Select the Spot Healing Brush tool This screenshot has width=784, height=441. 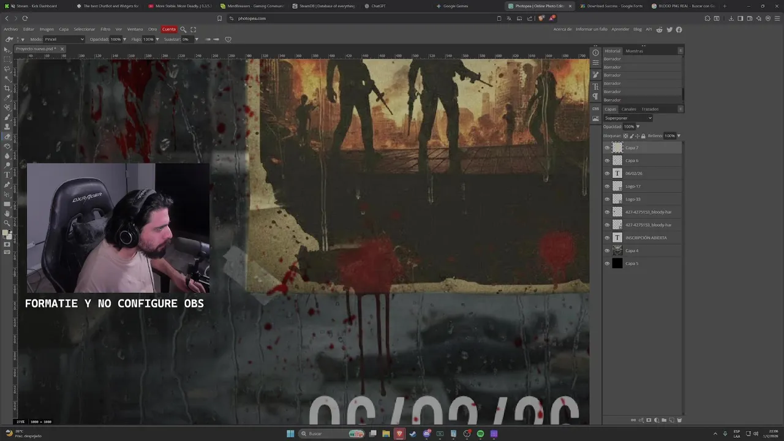coord(7,107)
